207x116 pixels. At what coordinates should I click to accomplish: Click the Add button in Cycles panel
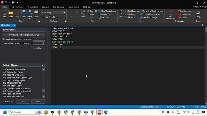point(23,102)
